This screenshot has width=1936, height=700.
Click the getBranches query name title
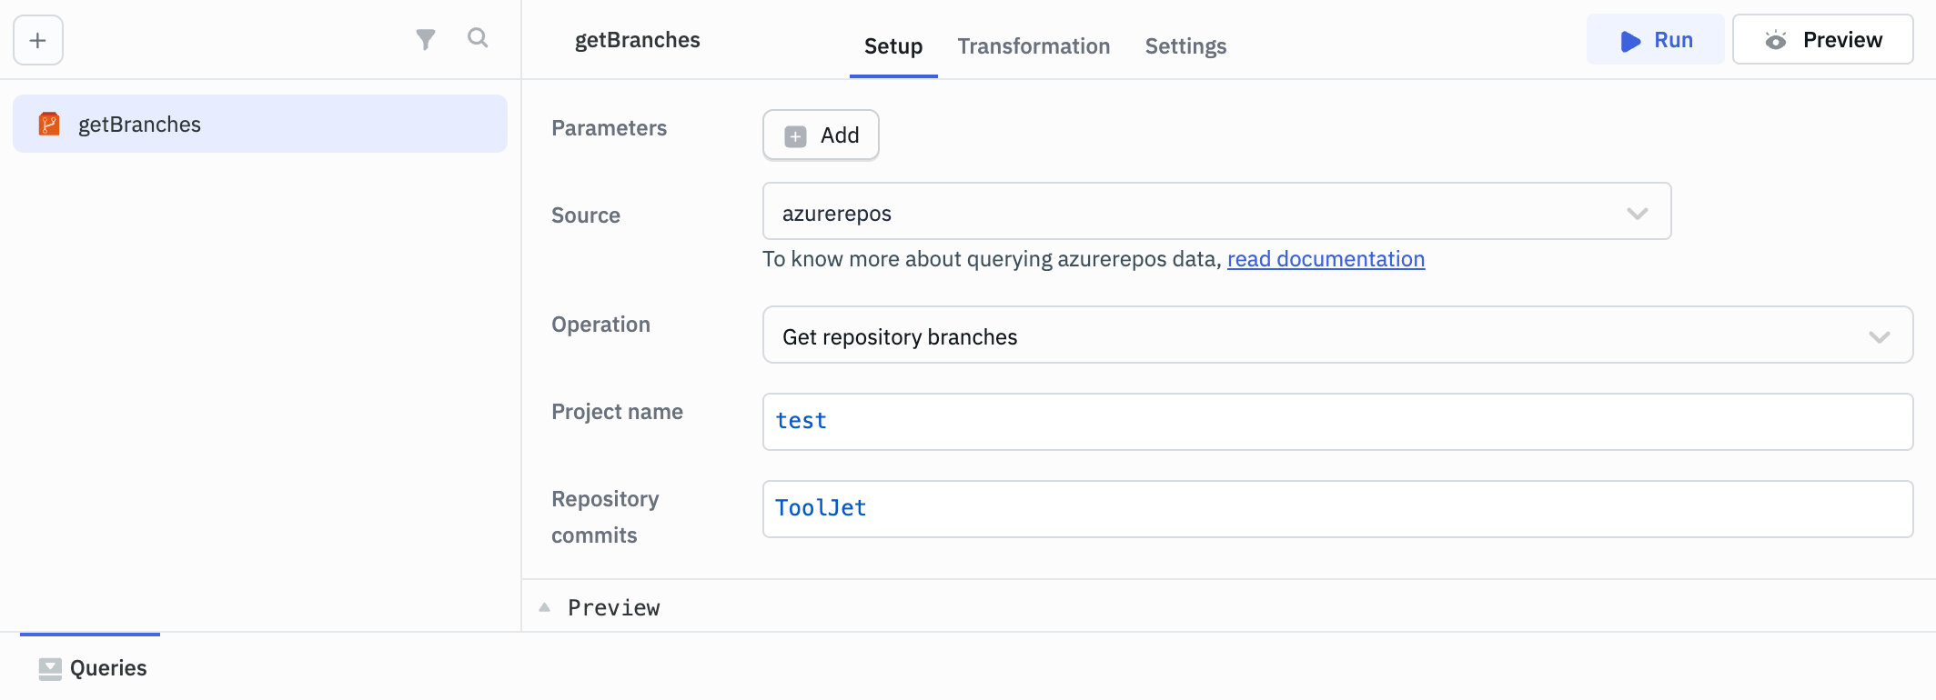(x=638, y=40)
